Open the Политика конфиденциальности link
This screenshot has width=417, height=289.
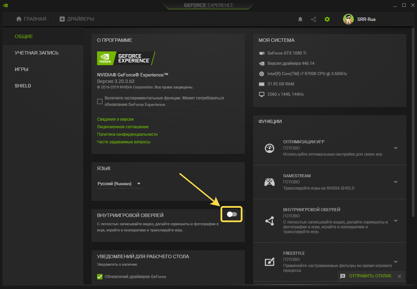tap(127, 134)
